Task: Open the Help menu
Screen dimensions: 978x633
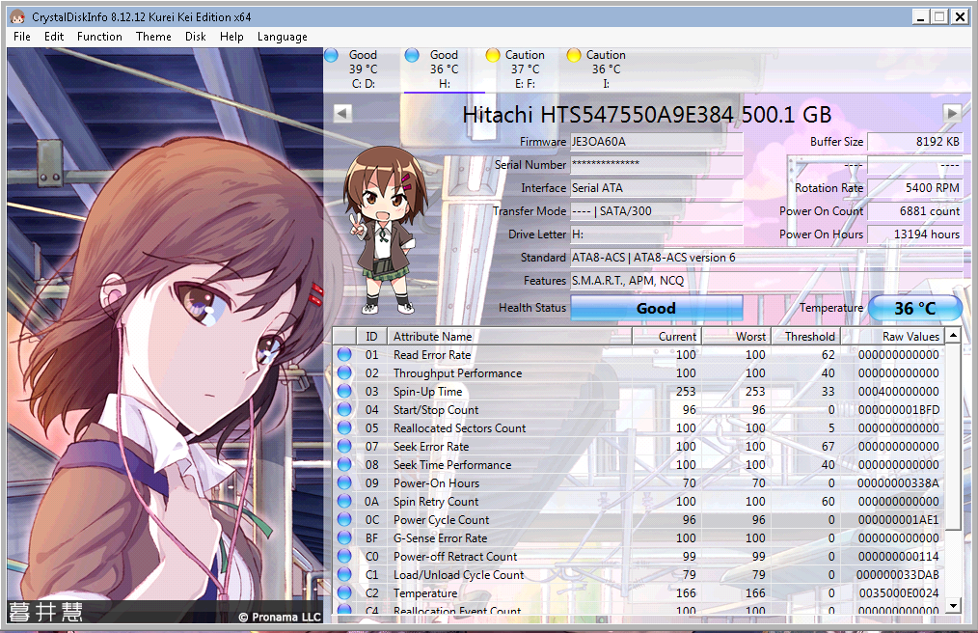Action: 231,37
